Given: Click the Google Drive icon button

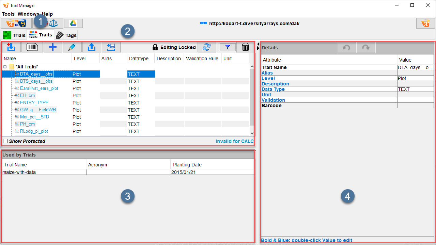Looking at the screenshot, I should pyautogui.click(x=73, y=23).
